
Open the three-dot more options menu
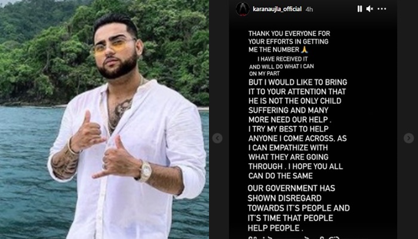coord(382,9)
